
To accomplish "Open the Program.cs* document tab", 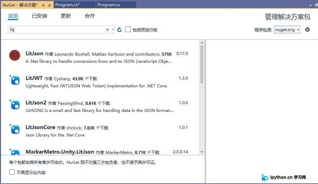I will 74,5.
